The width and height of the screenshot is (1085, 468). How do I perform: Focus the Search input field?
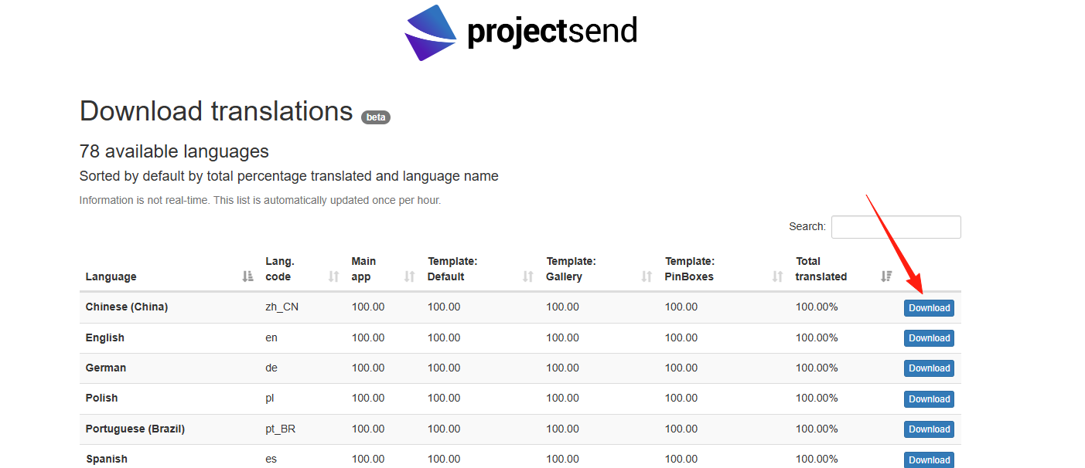[896, 227]
